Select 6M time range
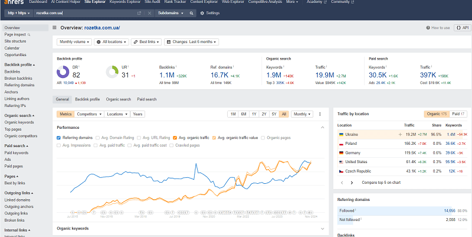The width and height of the screenshot is (472, 237). [244, 114]
